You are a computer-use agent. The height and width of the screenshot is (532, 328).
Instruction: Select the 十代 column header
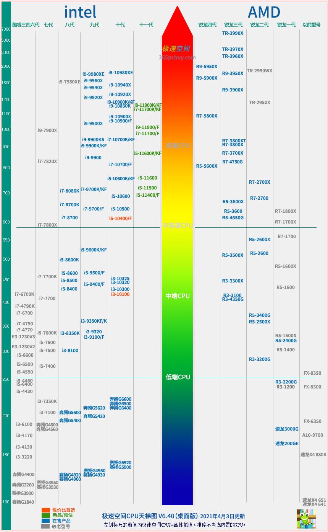coord(121,24)
